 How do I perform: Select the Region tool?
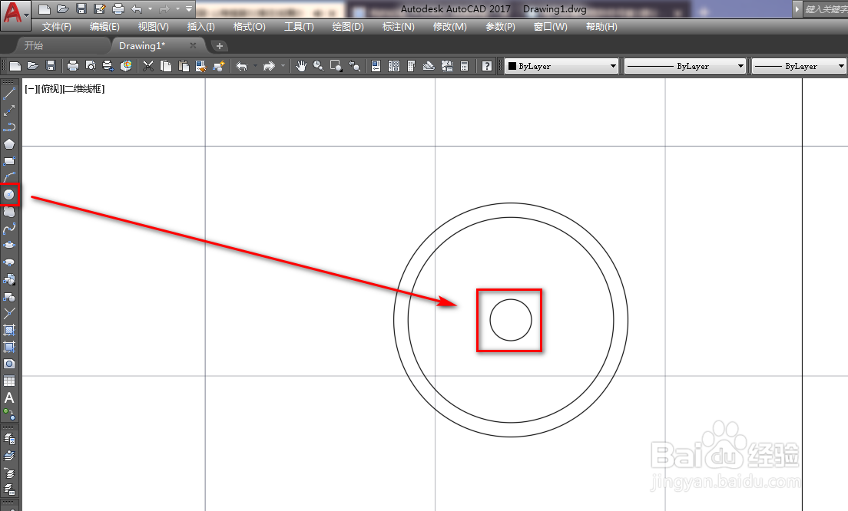pos(9,364)
